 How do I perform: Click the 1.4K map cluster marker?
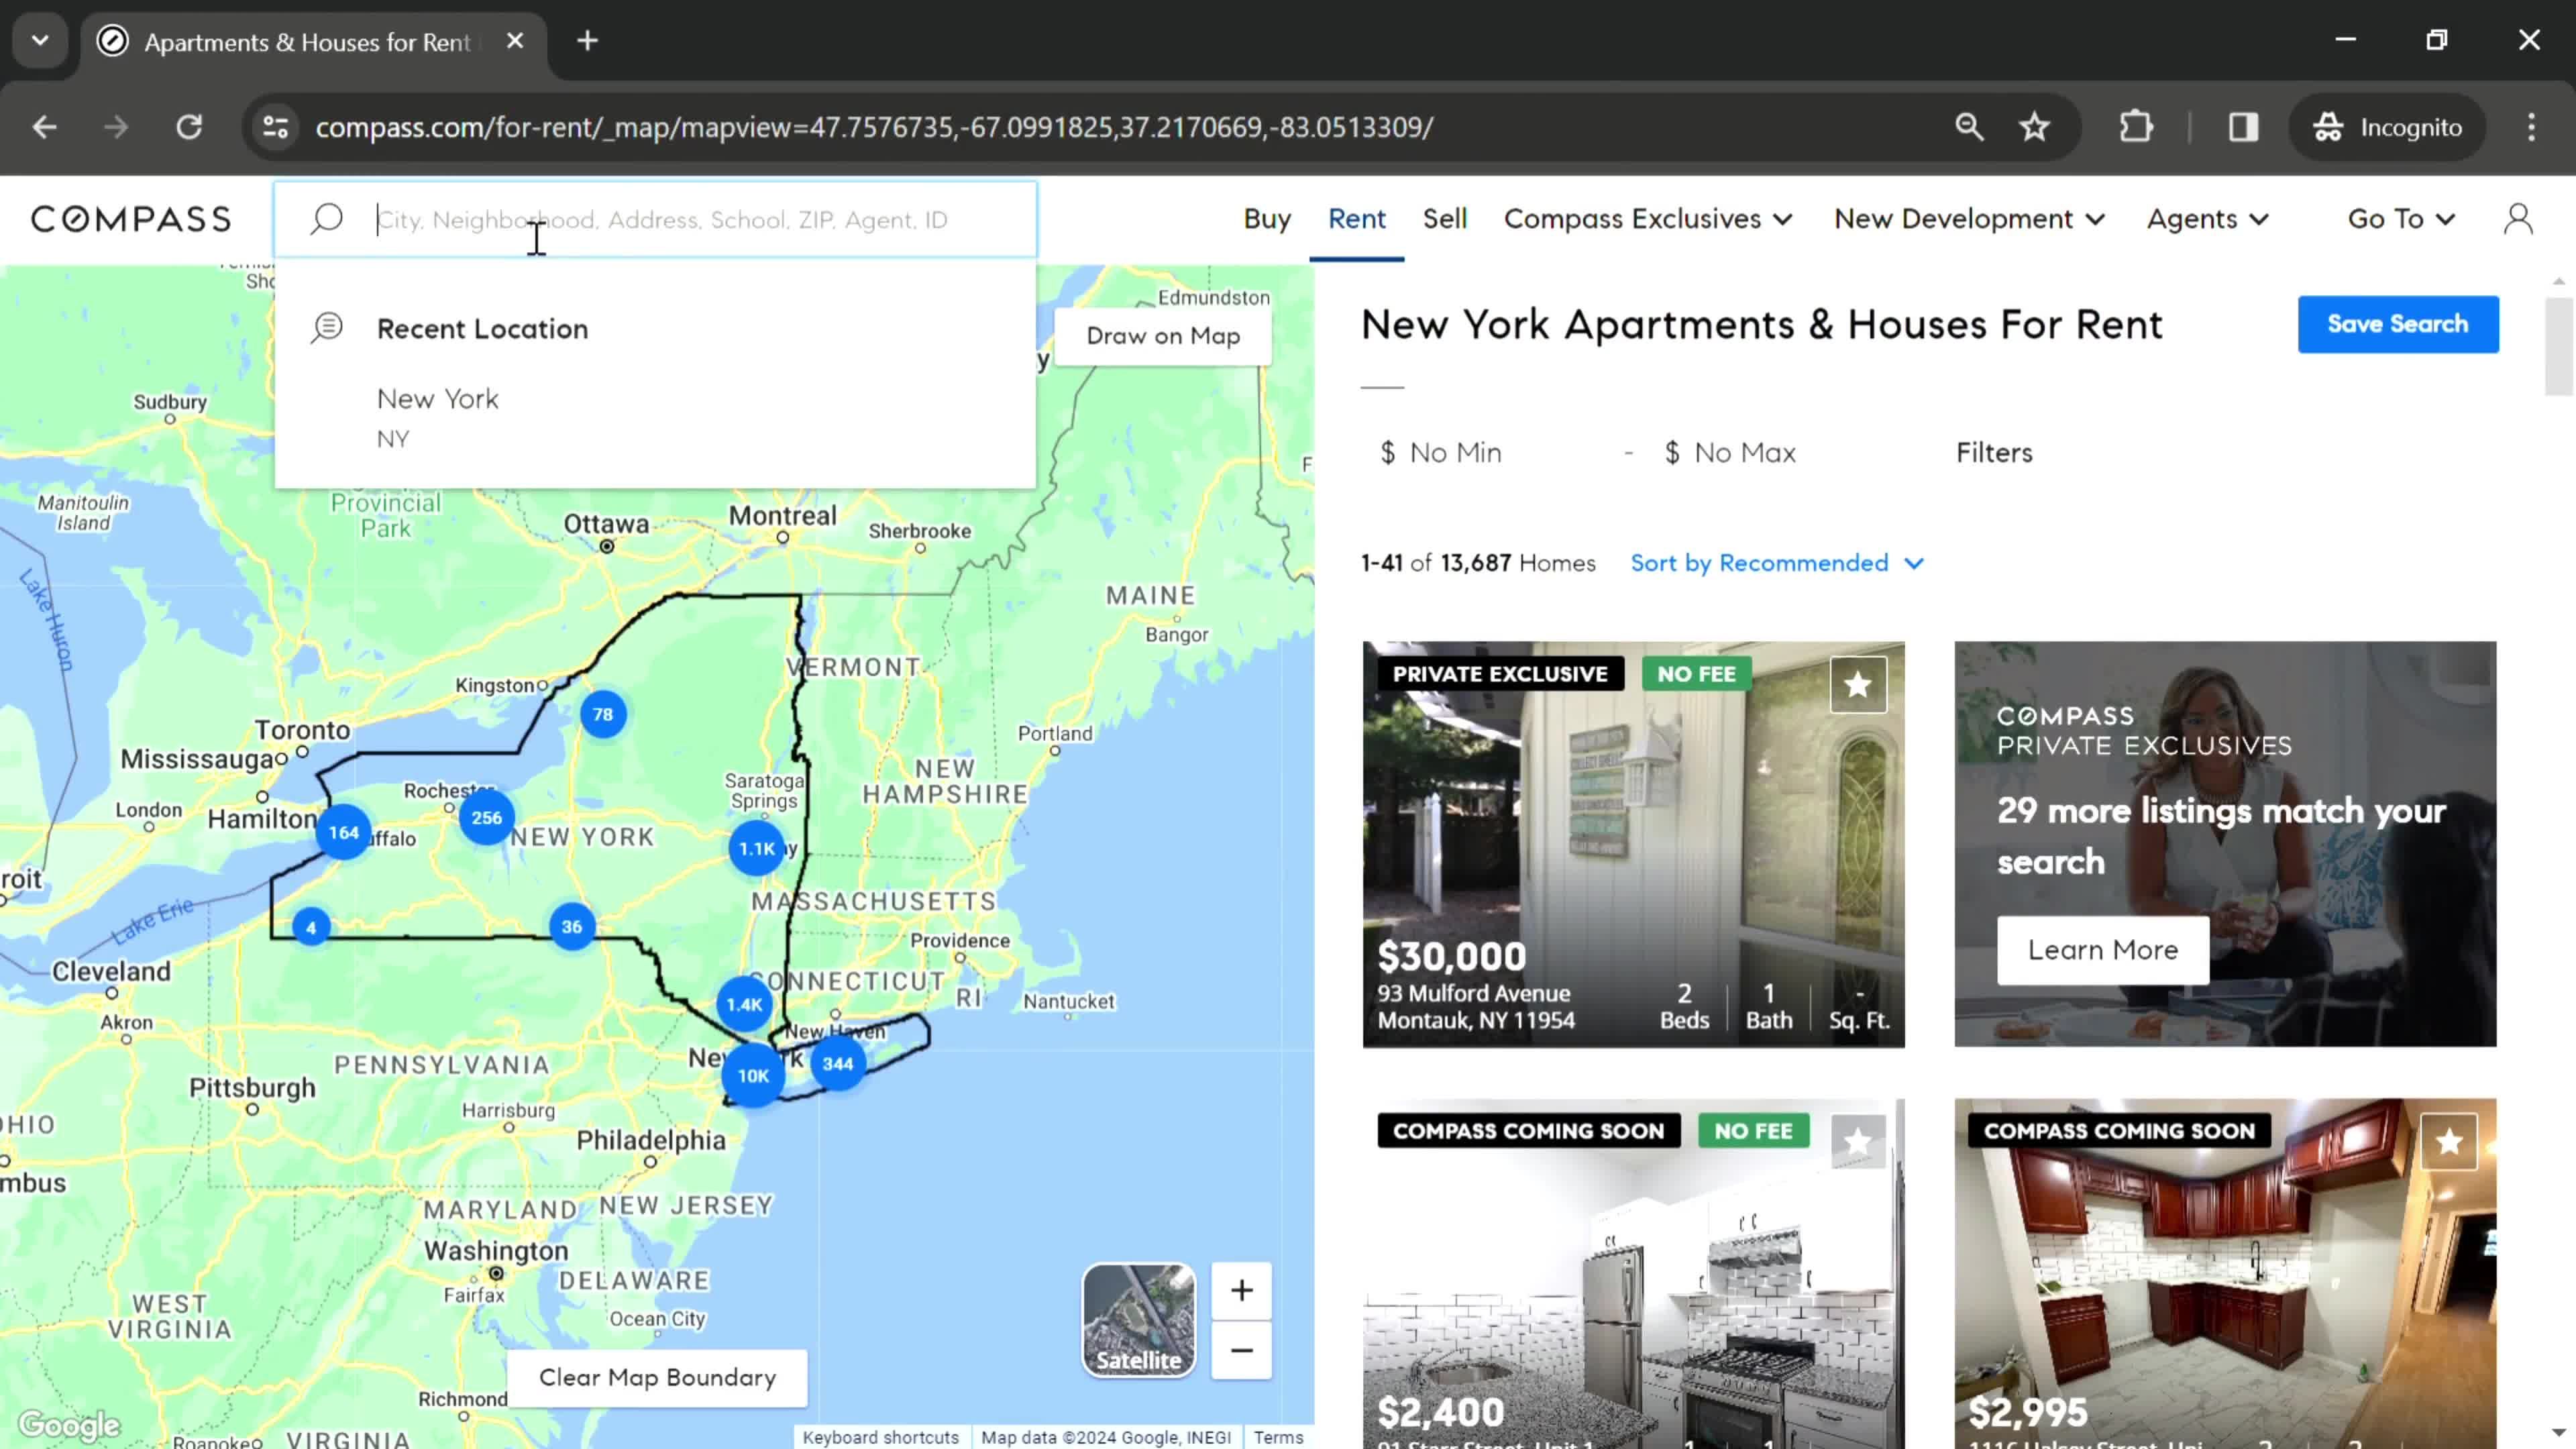pyautogui.click(x=744, y=1005)
